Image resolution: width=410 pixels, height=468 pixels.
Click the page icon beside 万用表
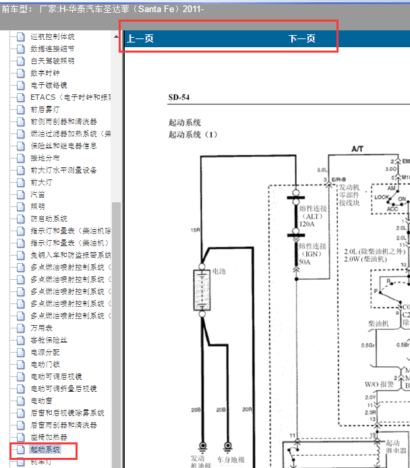click(21, 328)
